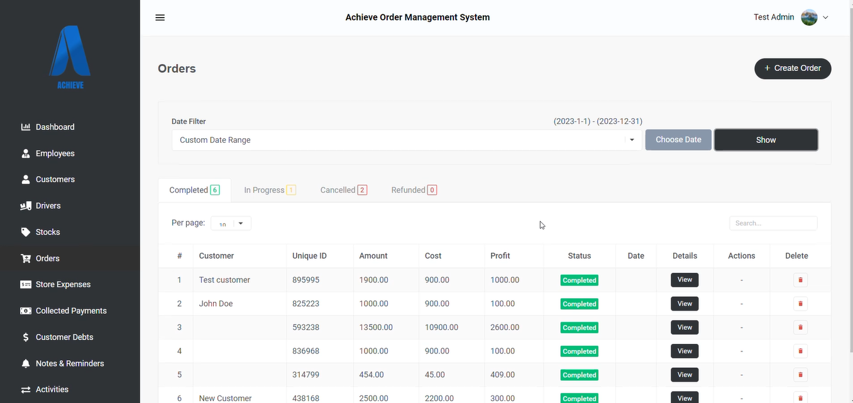Click Completed badge in order 314799 row

580,375
